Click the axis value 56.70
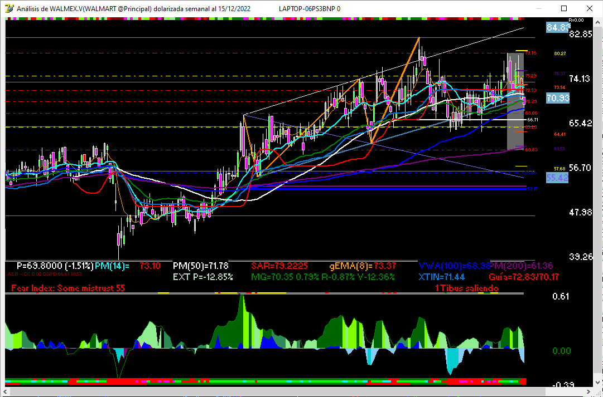The height and width of the screenshot is (397, 603). pyautogui.click(x=581, y=168)
